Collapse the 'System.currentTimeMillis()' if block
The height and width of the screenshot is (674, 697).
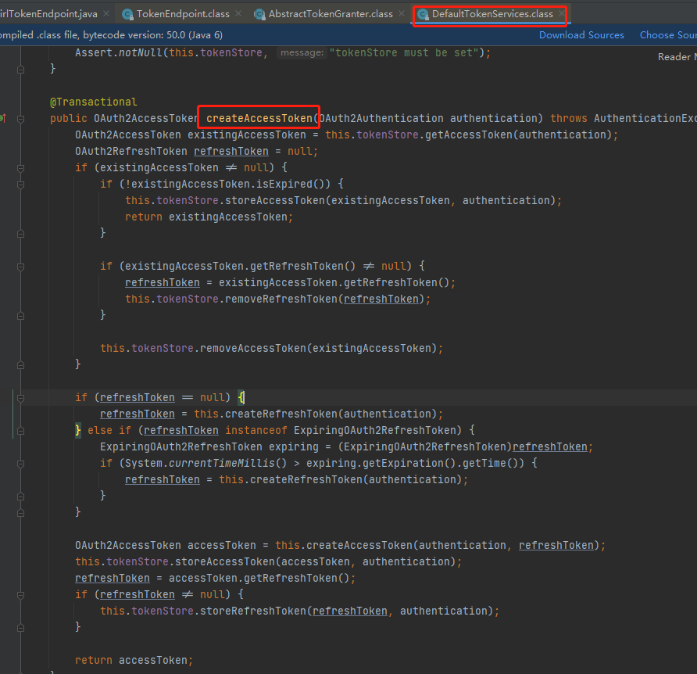20,464
